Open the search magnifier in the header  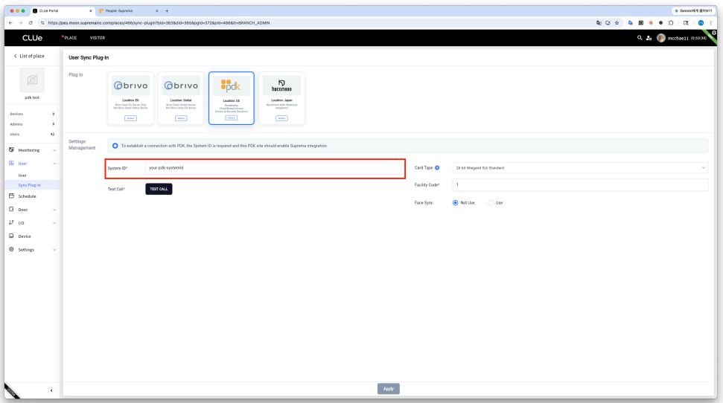640,38
